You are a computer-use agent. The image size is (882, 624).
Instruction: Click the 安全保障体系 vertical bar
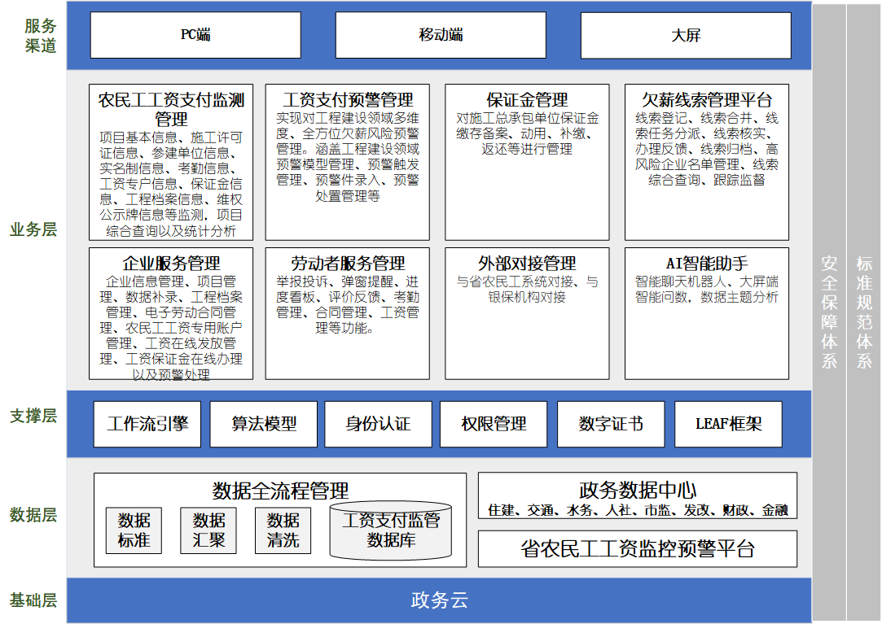tap(829, 312)
